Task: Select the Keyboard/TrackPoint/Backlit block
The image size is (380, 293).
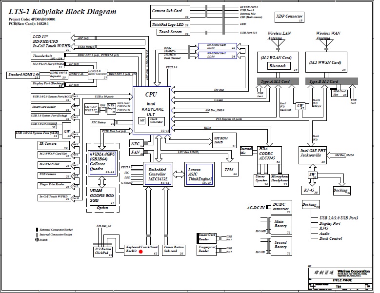Action: [x=141, y=251]
